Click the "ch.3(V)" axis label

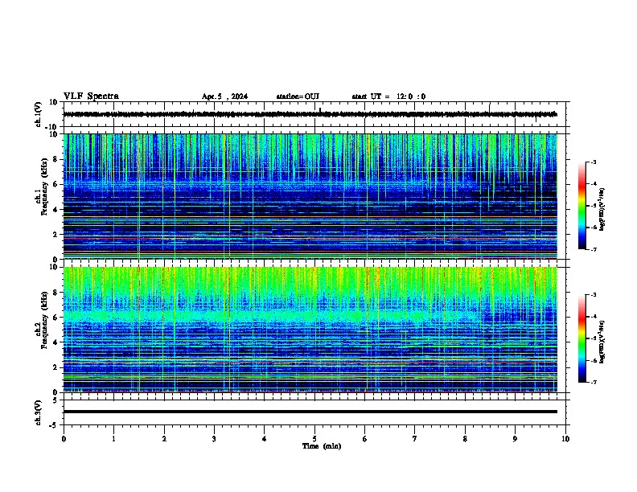pyautogui.click(x=39, y=412)
